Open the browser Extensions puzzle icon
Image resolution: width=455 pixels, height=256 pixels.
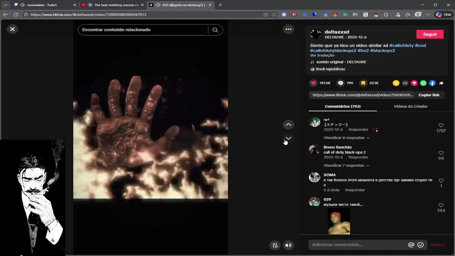click(386, 15)
